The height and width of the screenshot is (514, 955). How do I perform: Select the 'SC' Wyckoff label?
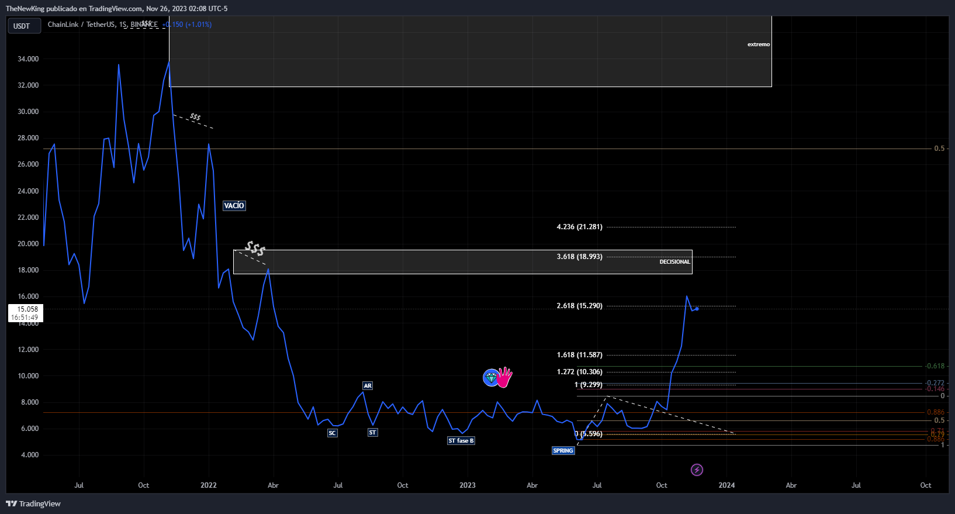pos(332,433)
